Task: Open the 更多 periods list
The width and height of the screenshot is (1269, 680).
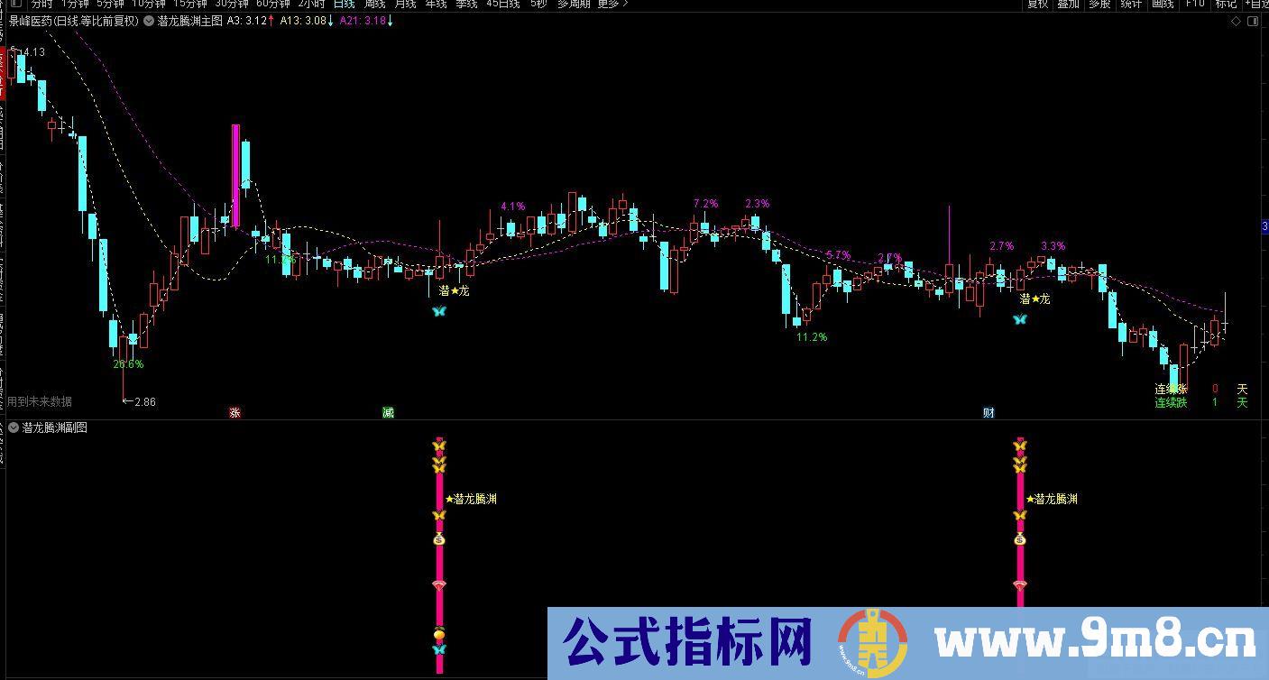Action: pos(612,4)
